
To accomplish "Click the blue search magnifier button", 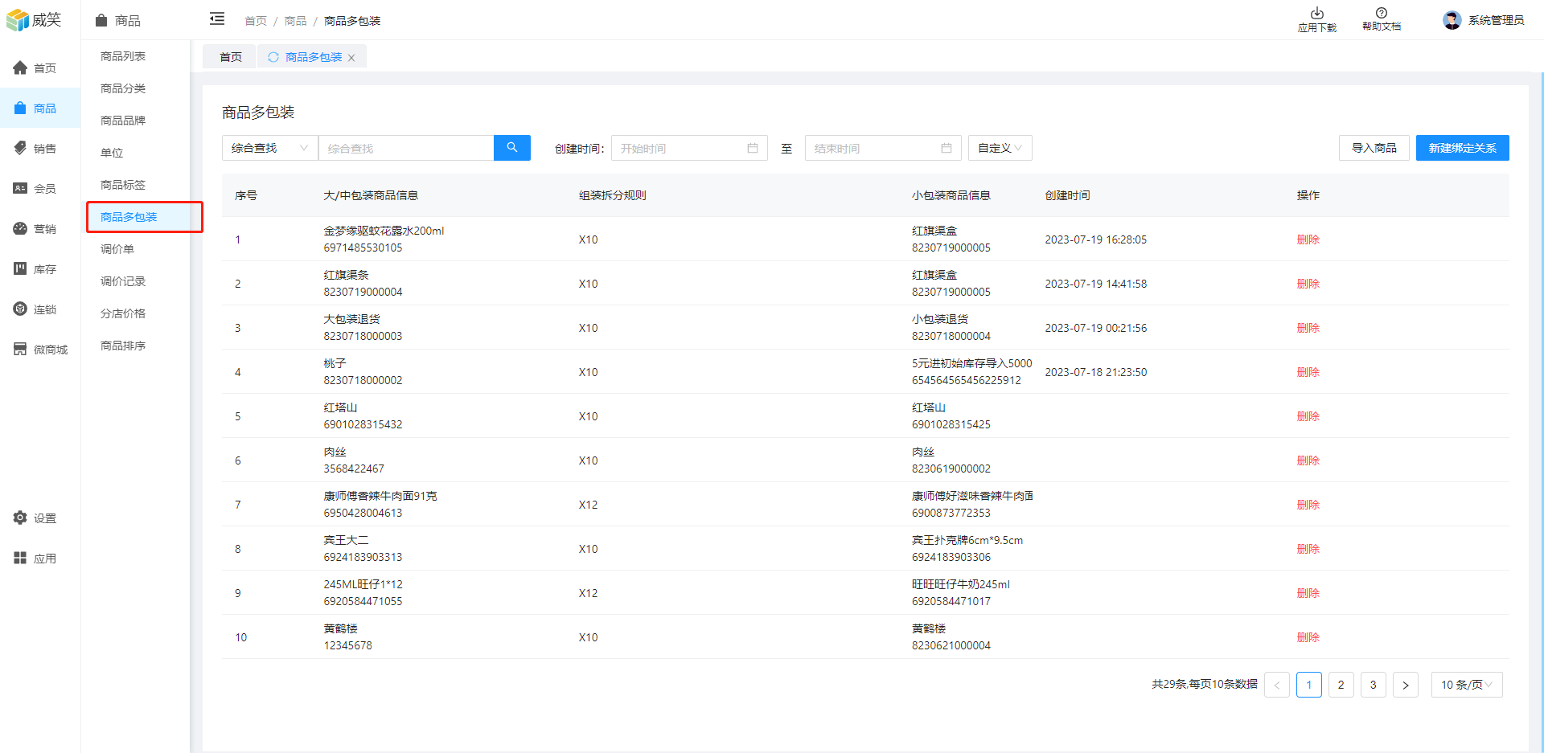I will point(511,148).
